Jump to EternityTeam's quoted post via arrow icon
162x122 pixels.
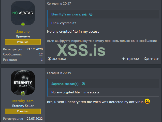pyautogui.click(x=91, y=14)
